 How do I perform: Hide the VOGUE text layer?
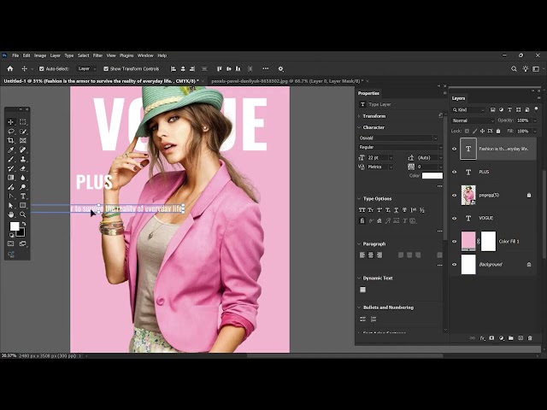[454, 219]
